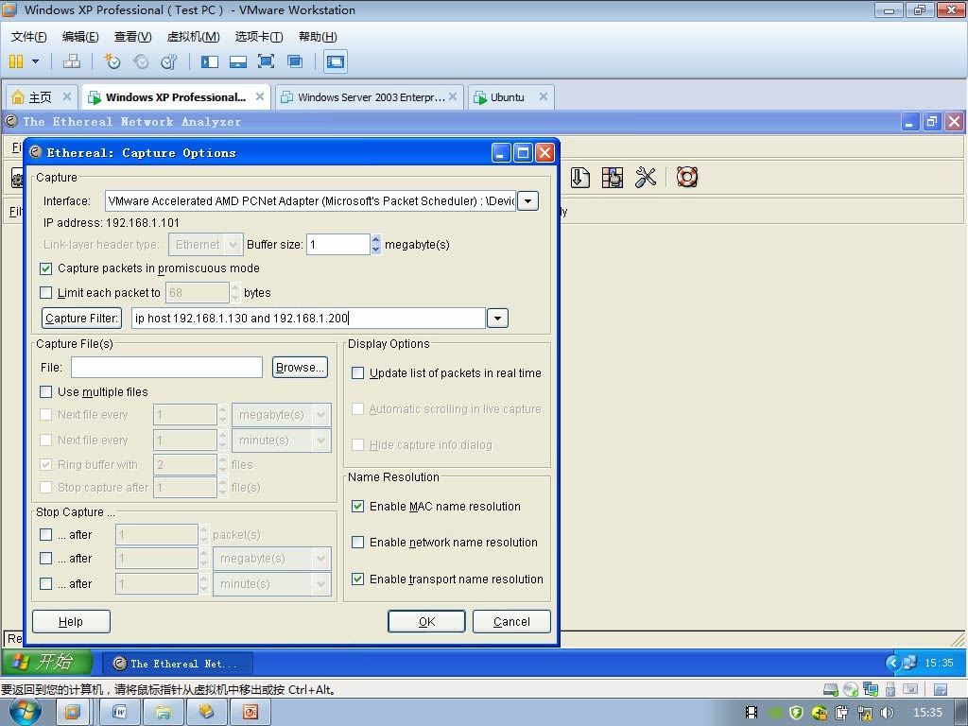Revert the VM to its previous snapshot
The height and width of the screenshot is (726, 968).
(142, 61)
